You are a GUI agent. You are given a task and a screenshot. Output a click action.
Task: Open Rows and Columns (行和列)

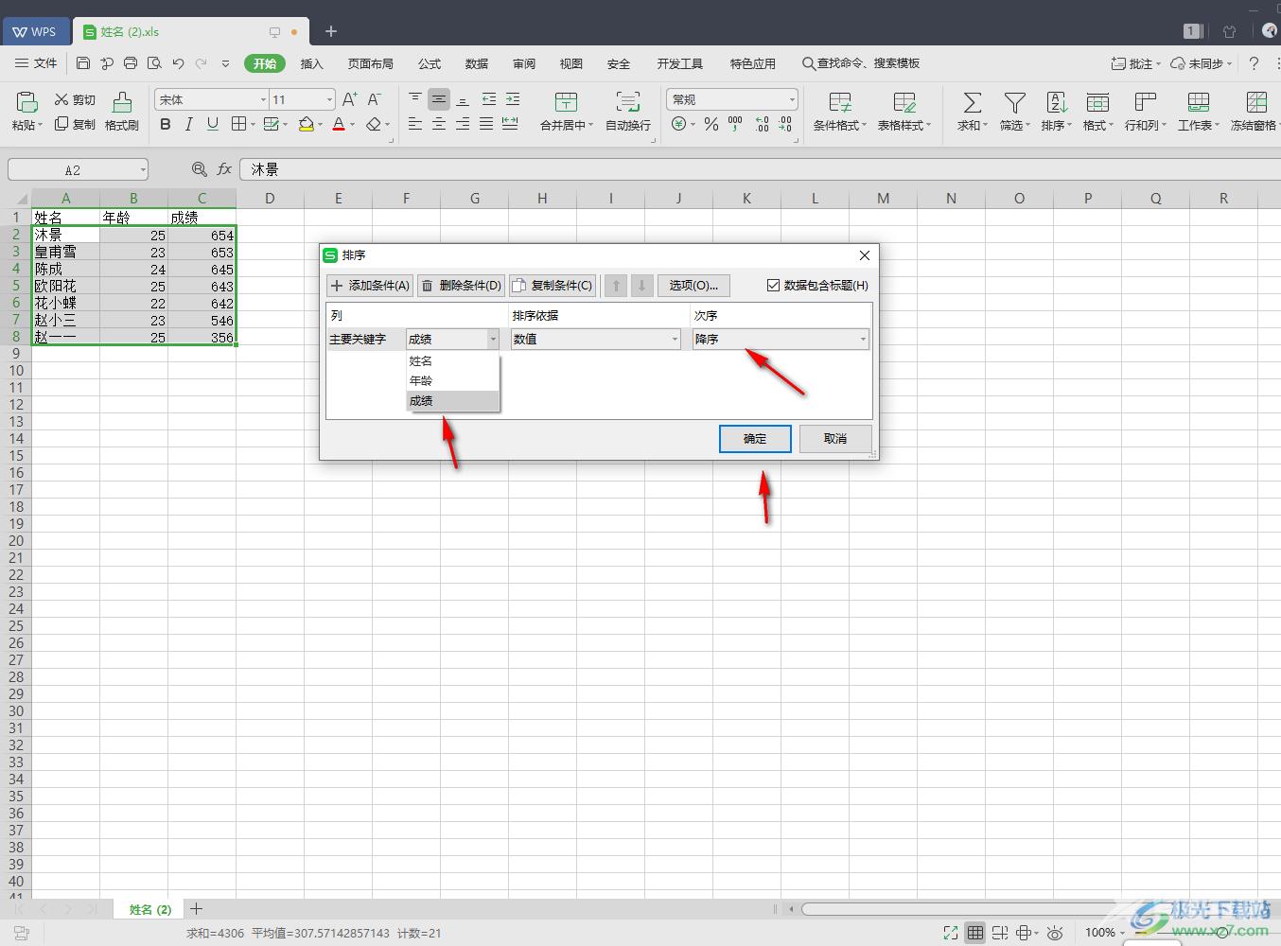[1146, 112]
